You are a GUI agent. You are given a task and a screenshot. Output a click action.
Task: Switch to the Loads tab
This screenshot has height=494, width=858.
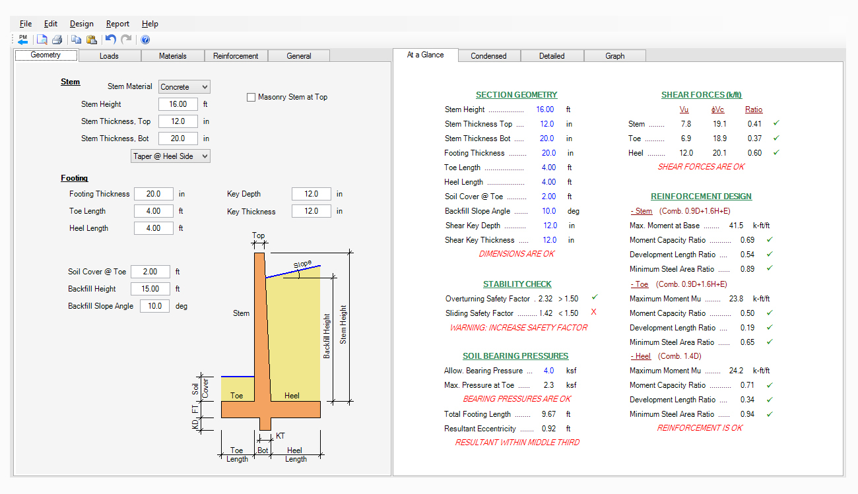(109, 56)
